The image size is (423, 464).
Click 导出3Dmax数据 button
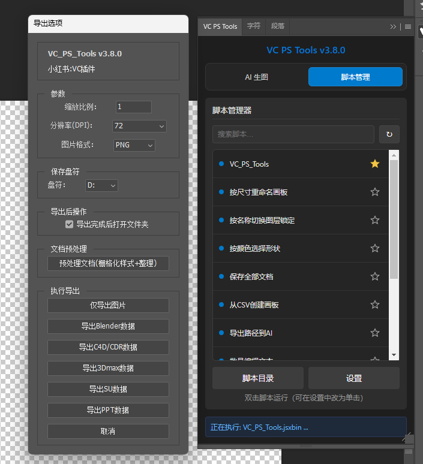tap(108, 368)
